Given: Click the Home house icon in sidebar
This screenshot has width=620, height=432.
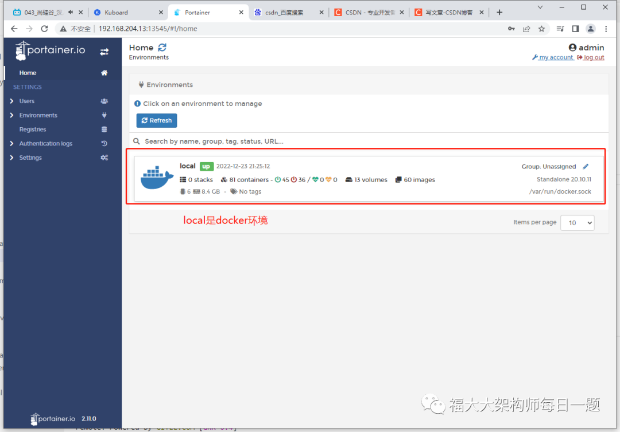Looking at the screenshot, I should [104, 73].
